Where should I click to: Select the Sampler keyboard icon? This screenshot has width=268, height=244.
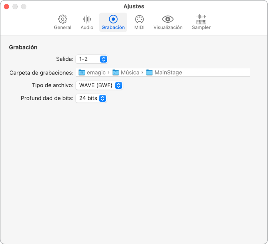pyautogui.click(x=201, y=19)
